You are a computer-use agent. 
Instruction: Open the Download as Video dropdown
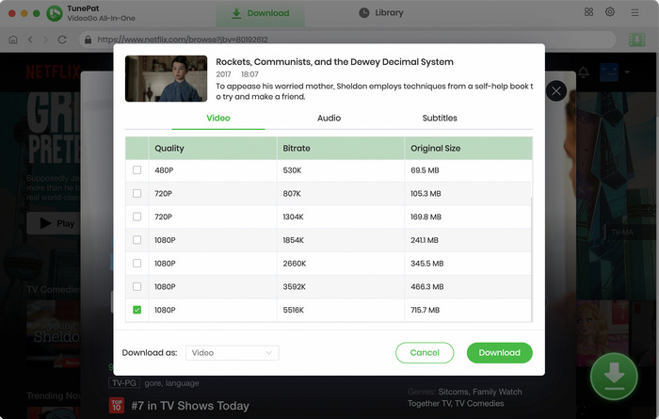point(233,352)
